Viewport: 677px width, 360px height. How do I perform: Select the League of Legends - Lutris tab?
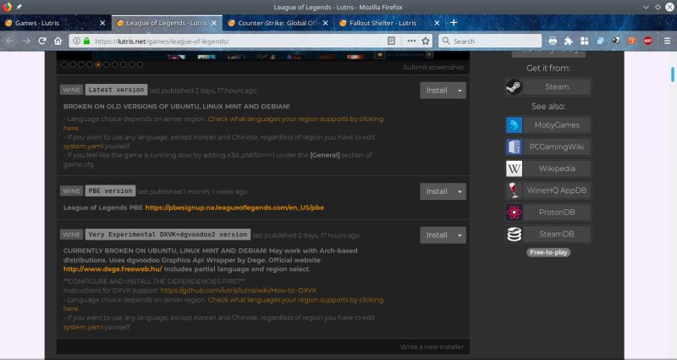tap(167, 23)
